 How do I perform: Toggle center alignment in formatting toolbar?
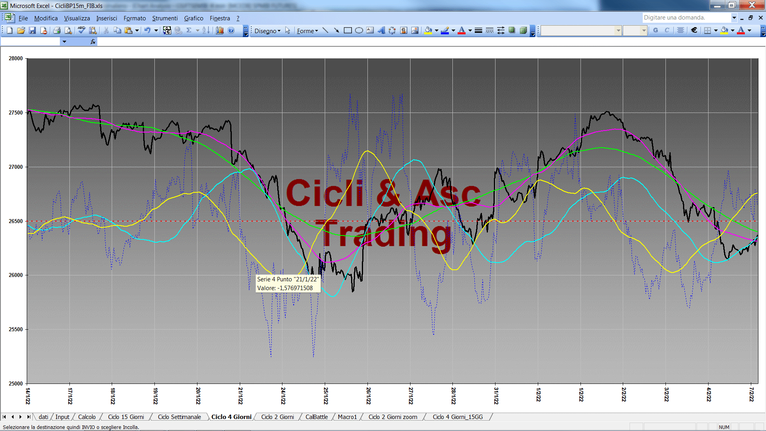tap(681, 30)
